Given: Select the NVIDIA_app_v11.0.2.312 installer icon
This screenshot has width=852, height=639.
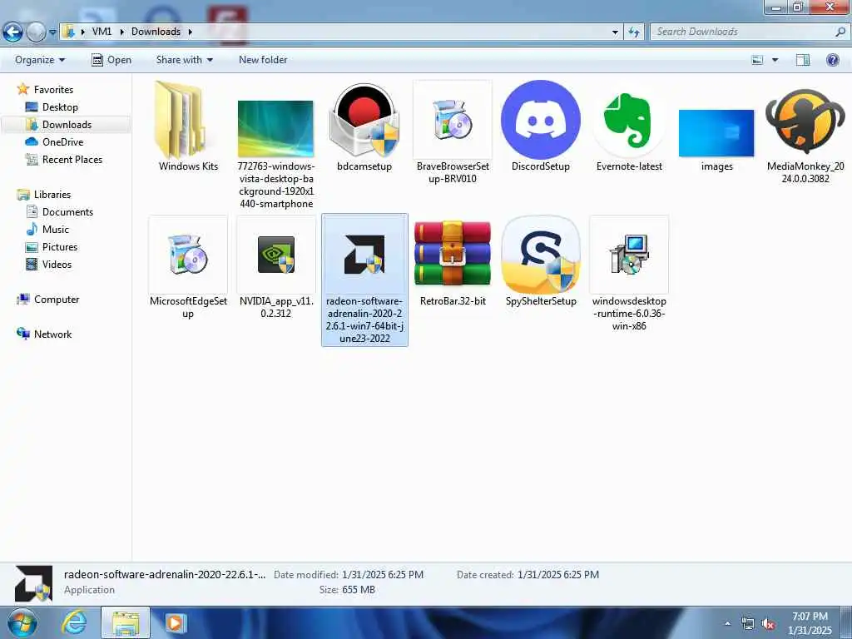Looking at the screenshot, I should click(276, 255).
